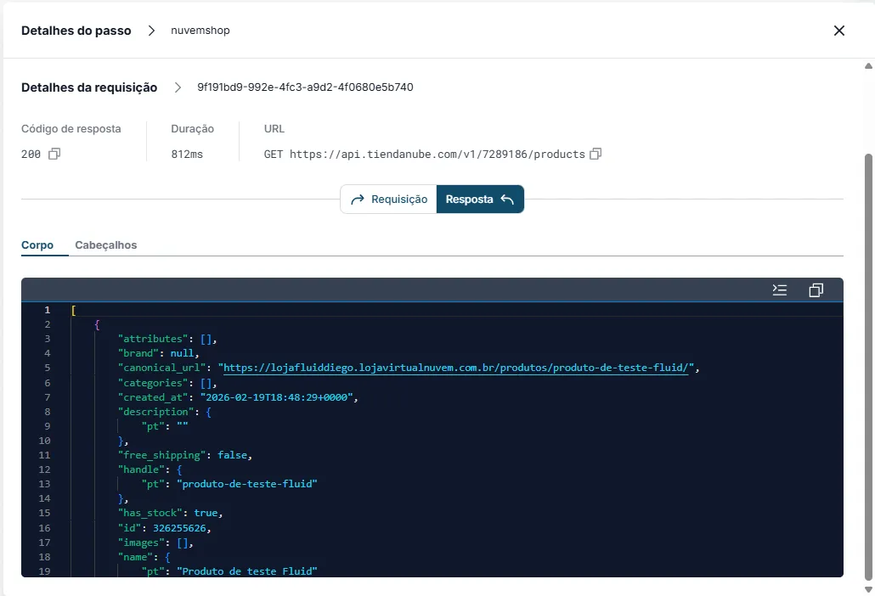The height and width of the screenshot is (596, 875).
Task: Open the Corpo tab
Action: (x=37, y=245)
